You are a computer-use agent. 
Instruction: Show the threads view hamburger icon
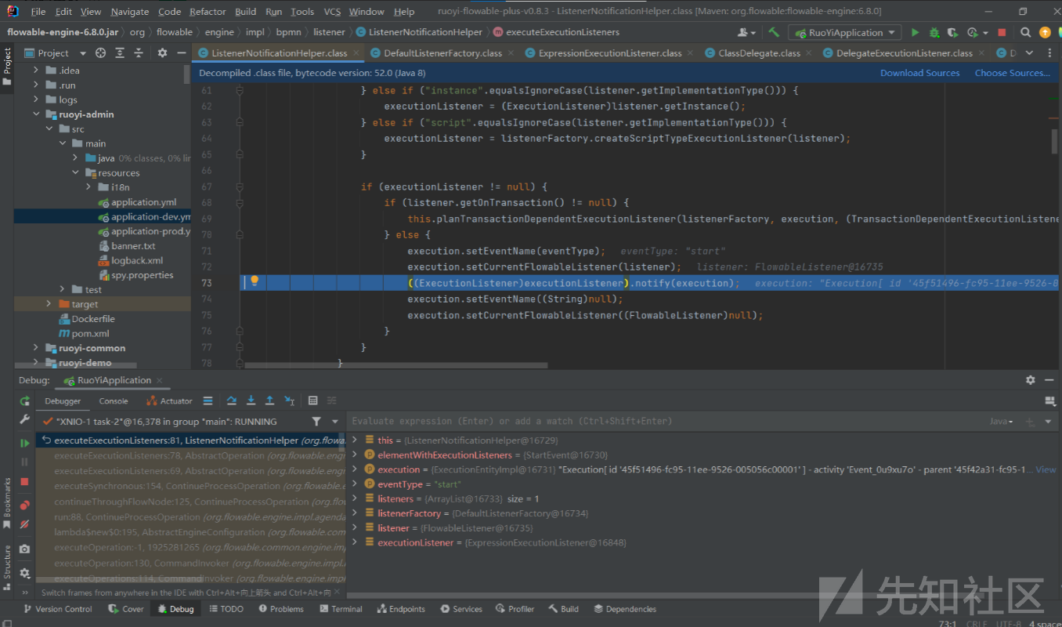point(208,400)
